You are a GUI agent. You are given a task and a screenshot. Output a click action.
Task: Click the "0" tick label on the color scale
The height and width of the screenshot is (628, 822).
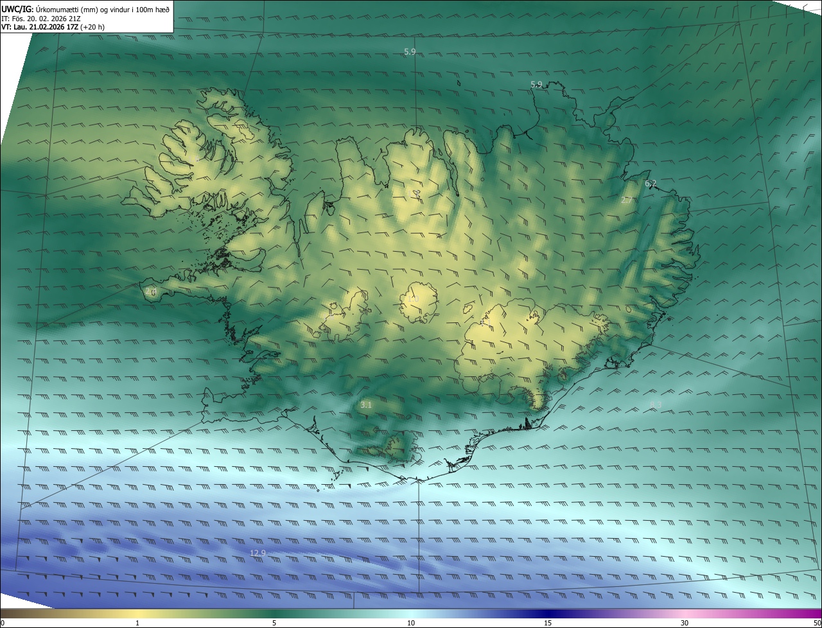[x=3, y=623]
